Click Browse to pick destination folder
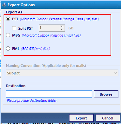Screen dimensions: 121x124 coord(106,94)
